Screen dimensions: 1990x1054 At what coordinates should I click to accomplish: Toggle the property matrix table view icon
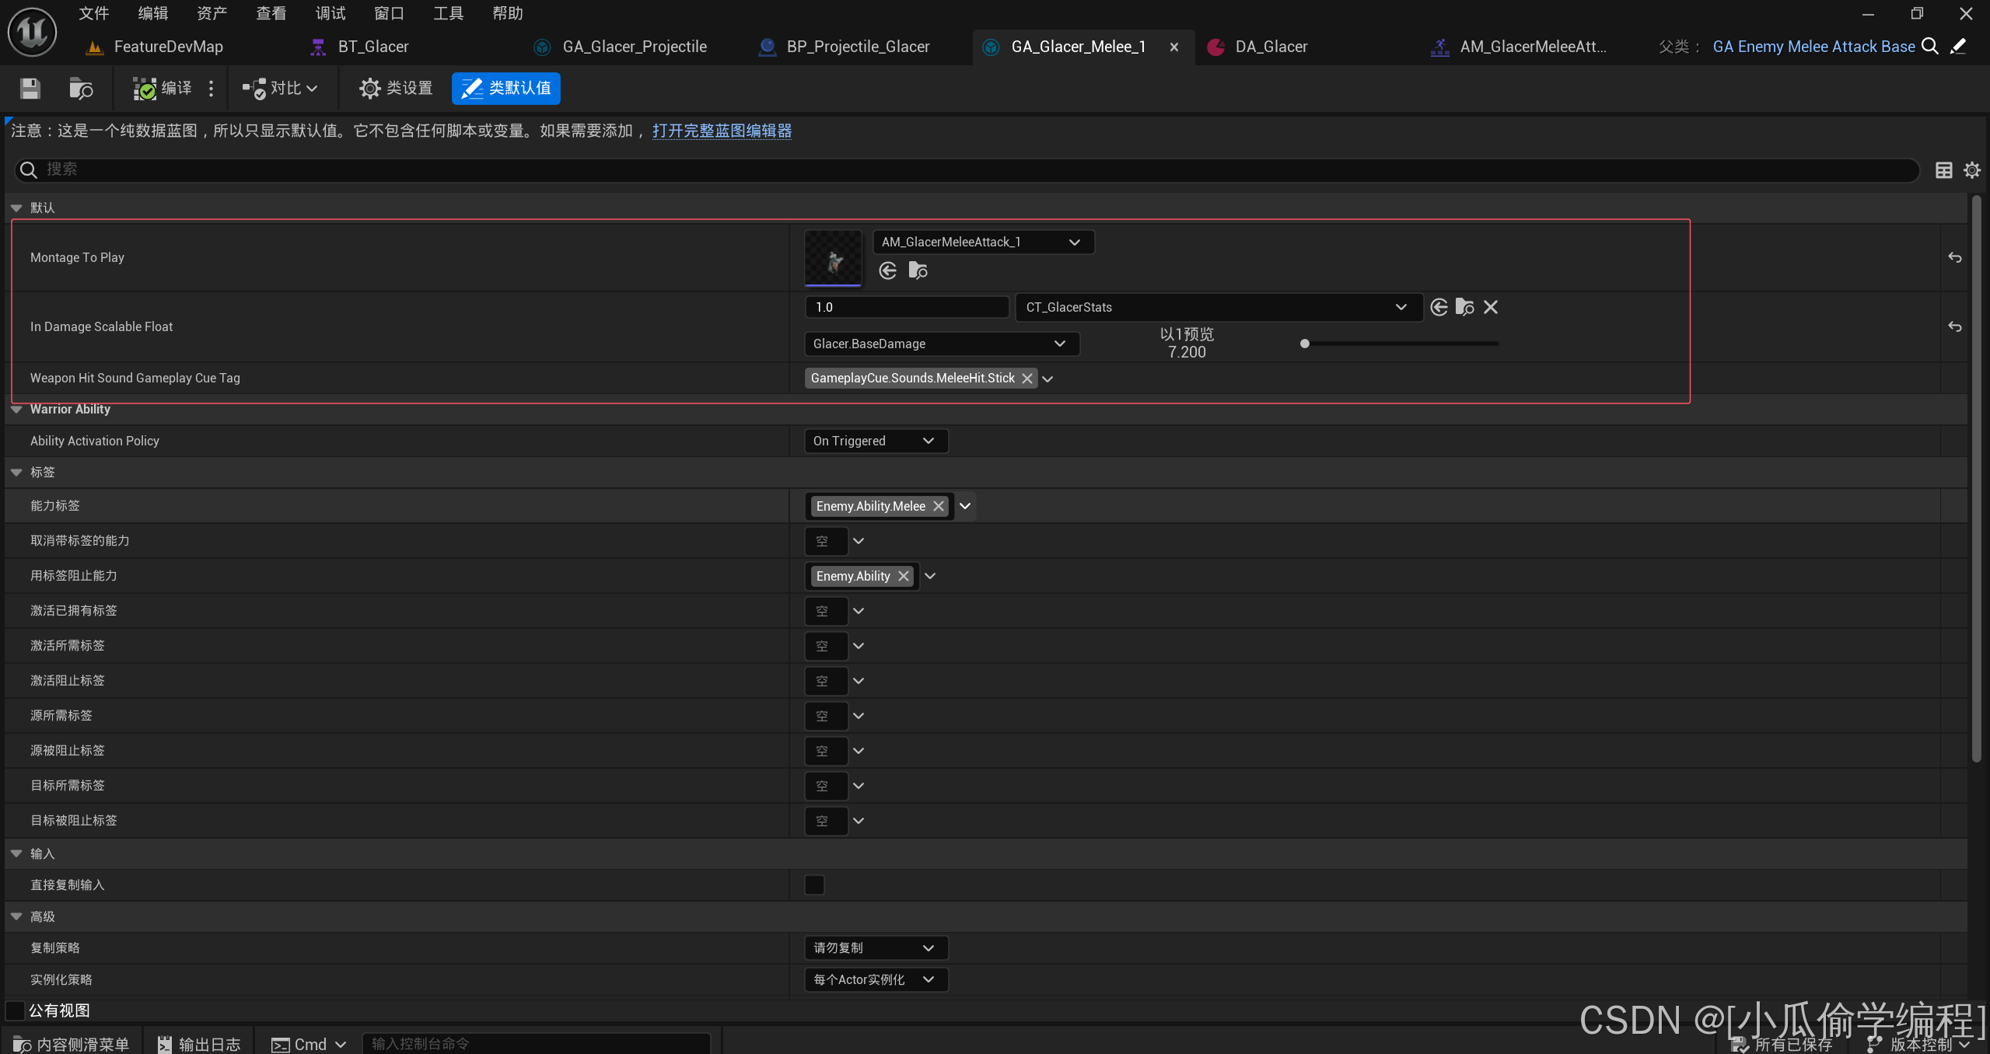(x=1943, y=169)
